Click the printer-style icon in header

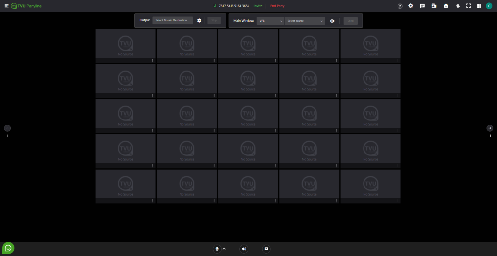pos(446,6)
